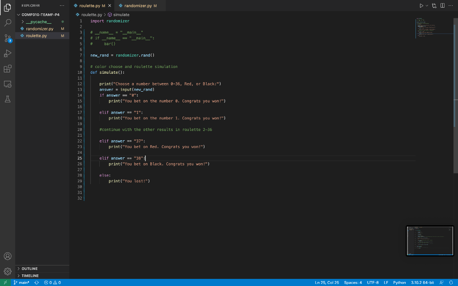Collapse the COMP310-TEAMF-P4 folder
458x286 pixels.
tap(40, 15)
